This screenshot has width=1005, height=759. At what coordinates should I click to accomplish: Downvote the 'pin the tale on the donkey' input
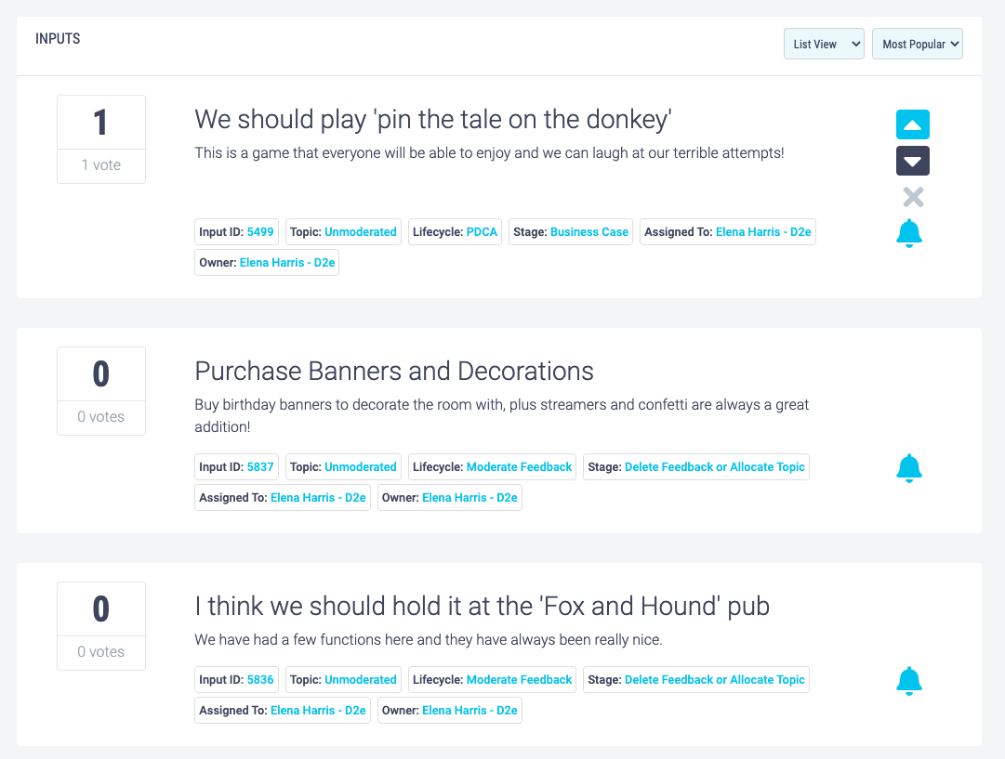(x=912, y=160)
